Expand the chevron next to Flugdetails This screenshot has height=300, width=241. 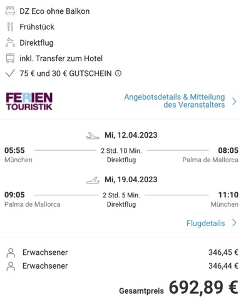pyautogui.click(x=234, y=223)
